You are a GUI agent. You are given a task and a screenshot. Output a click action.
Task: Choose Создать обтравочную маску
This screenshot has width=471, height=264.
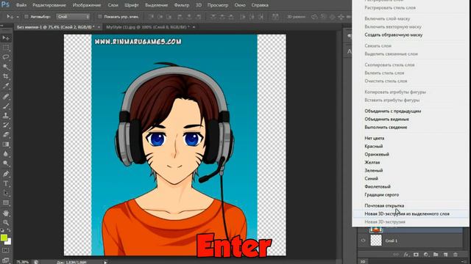(x=394, y=34)
